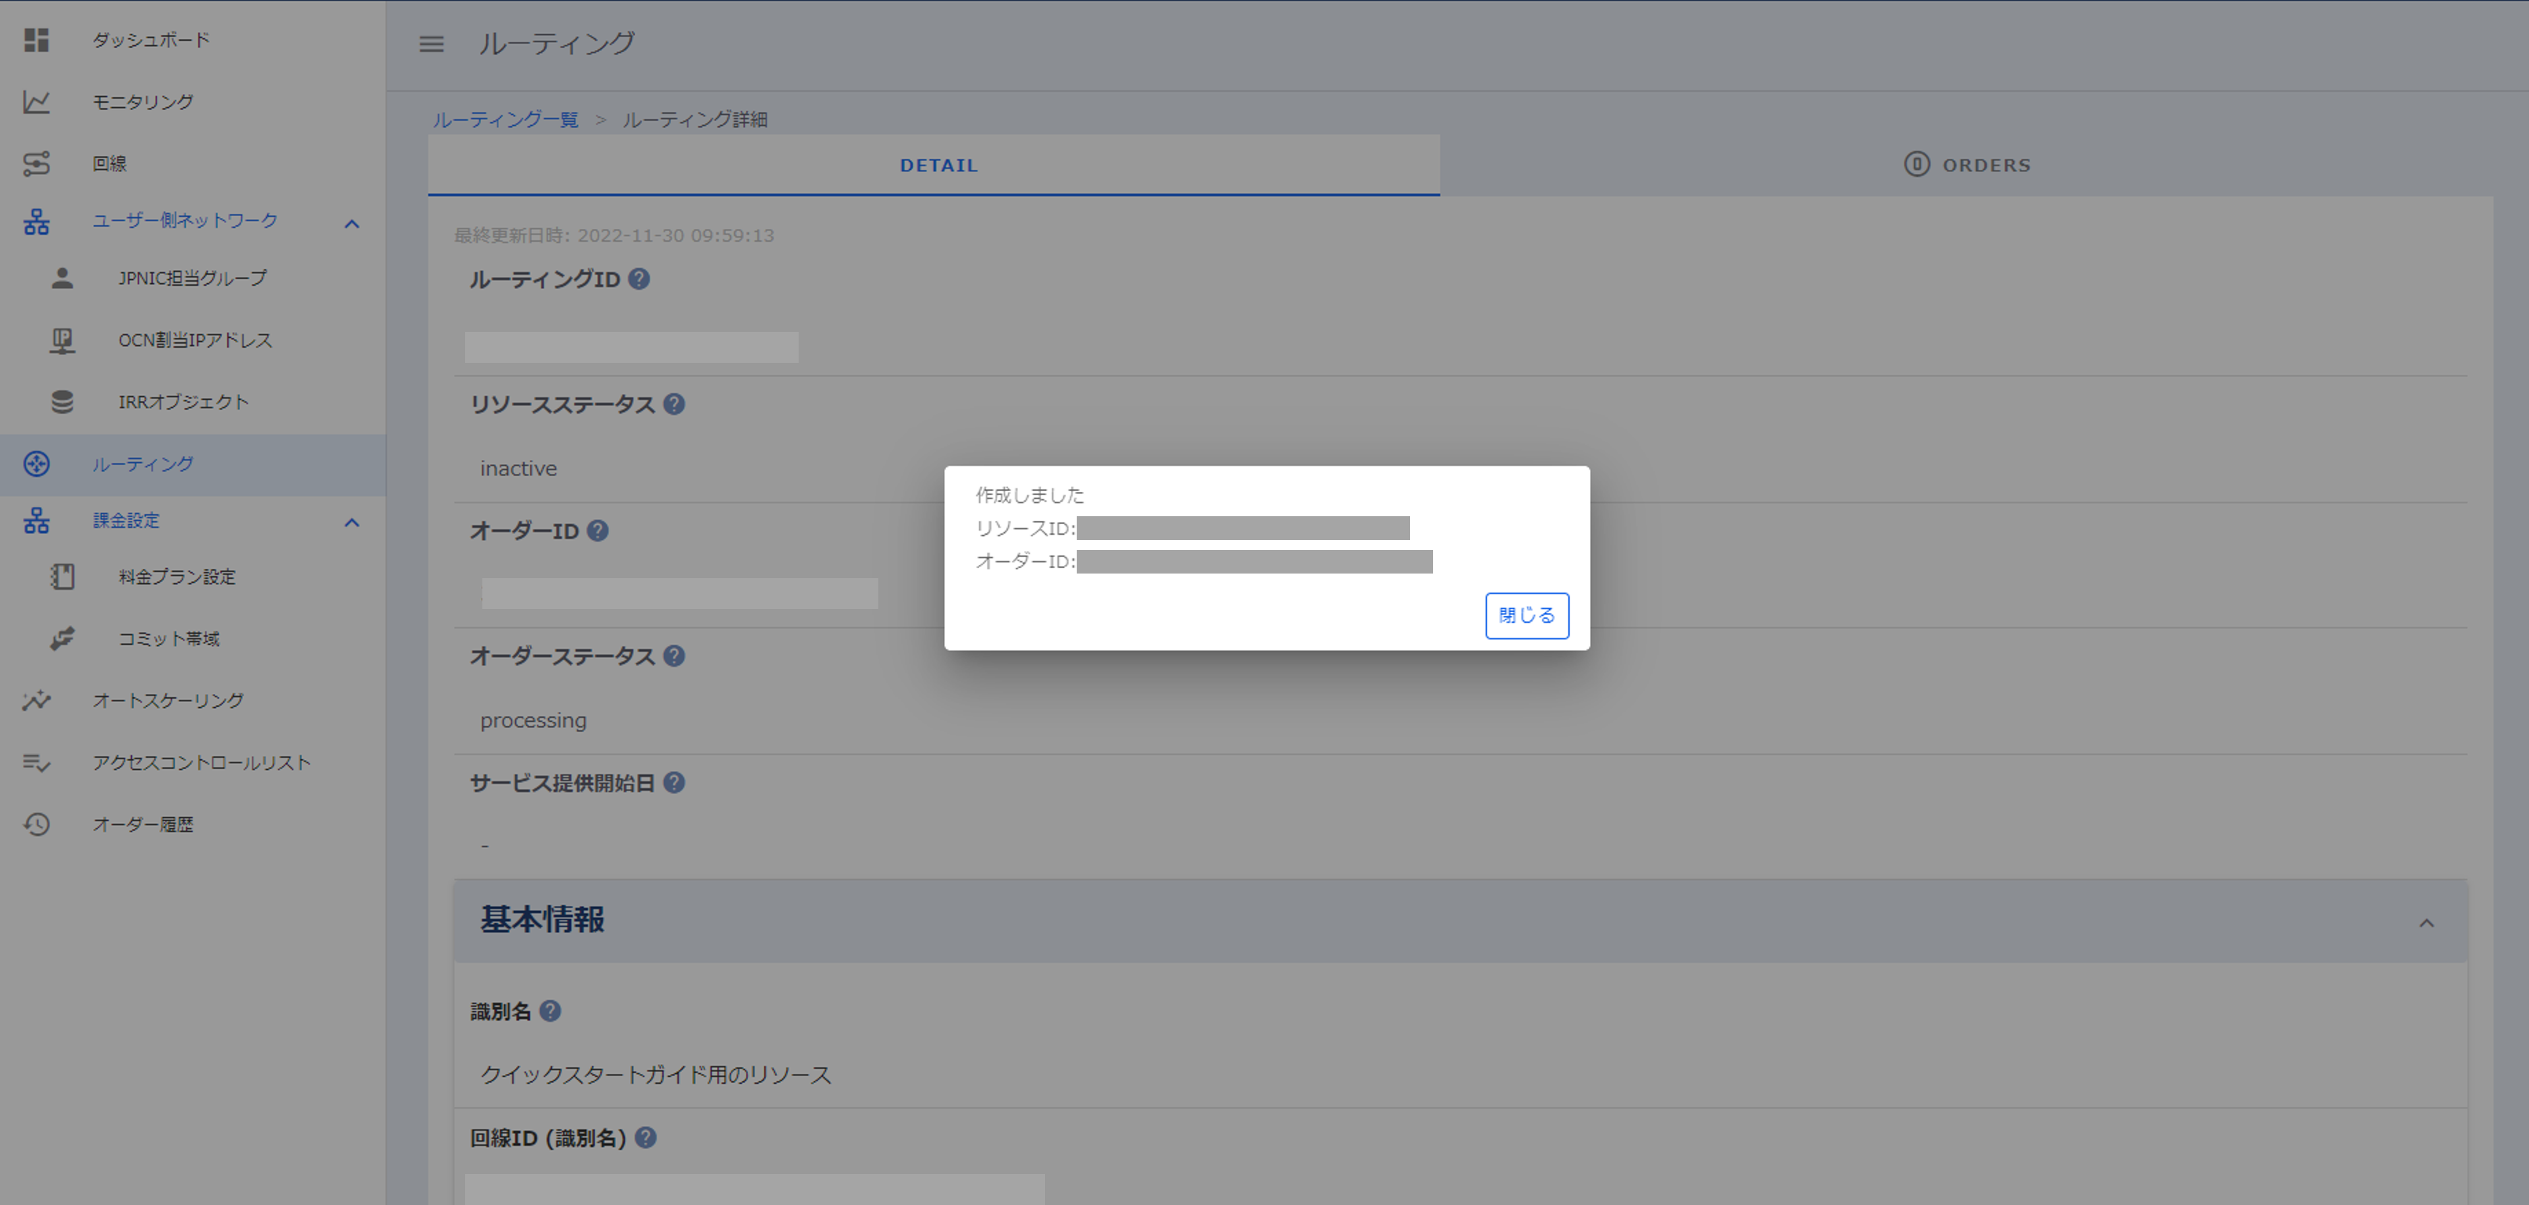Screen dimensions: 2529x1205
Task: Collapse the 基本情報 section chevron
Action: click(2426, 923)
